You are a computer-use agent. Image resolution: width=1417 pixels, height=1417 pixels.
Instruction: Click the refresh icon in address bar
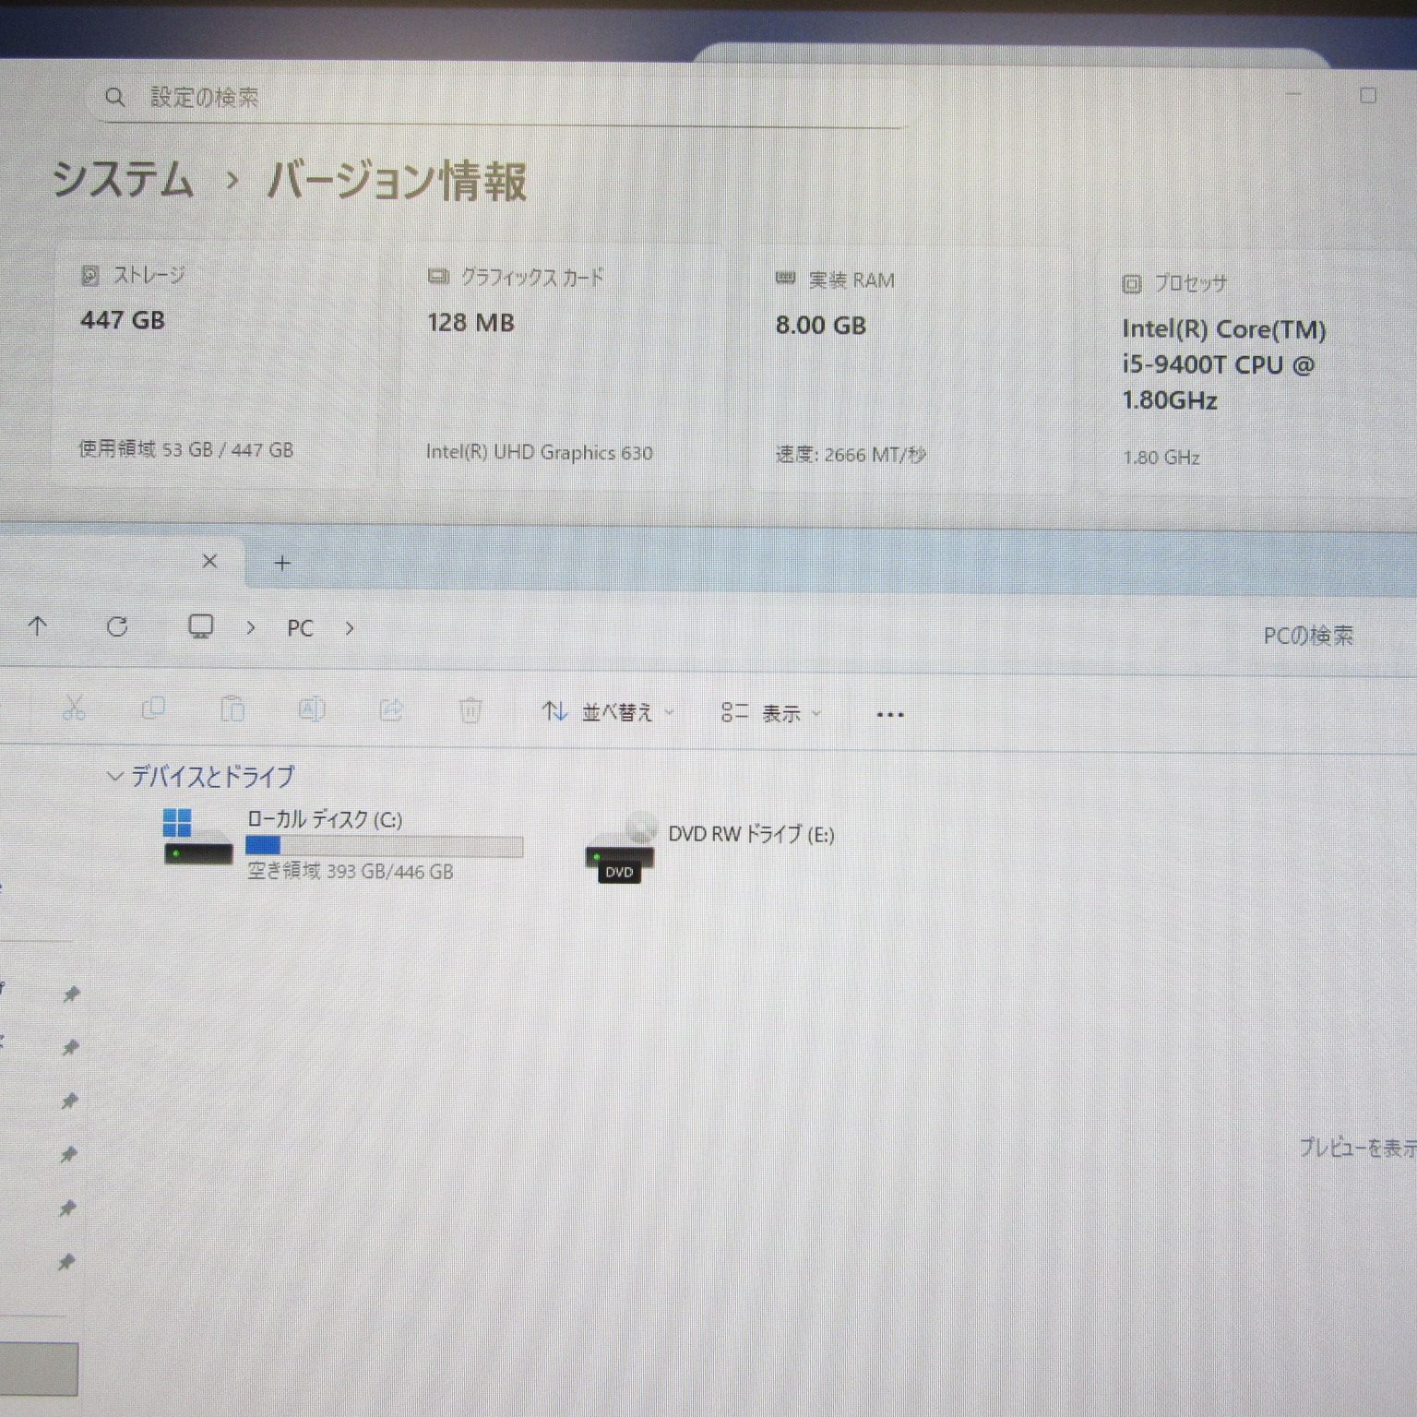pyautogui.click(x=118, y=627)
